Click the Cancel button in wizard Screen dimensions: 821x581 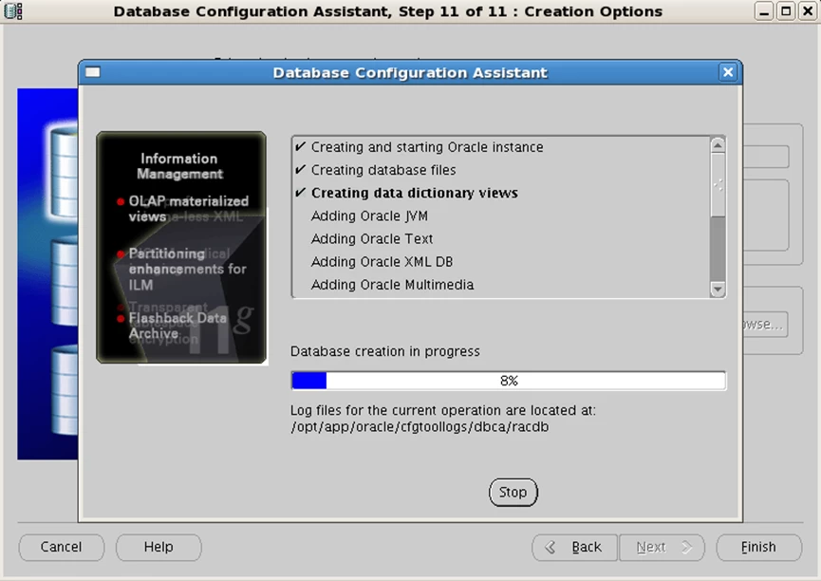coord(62,547)
